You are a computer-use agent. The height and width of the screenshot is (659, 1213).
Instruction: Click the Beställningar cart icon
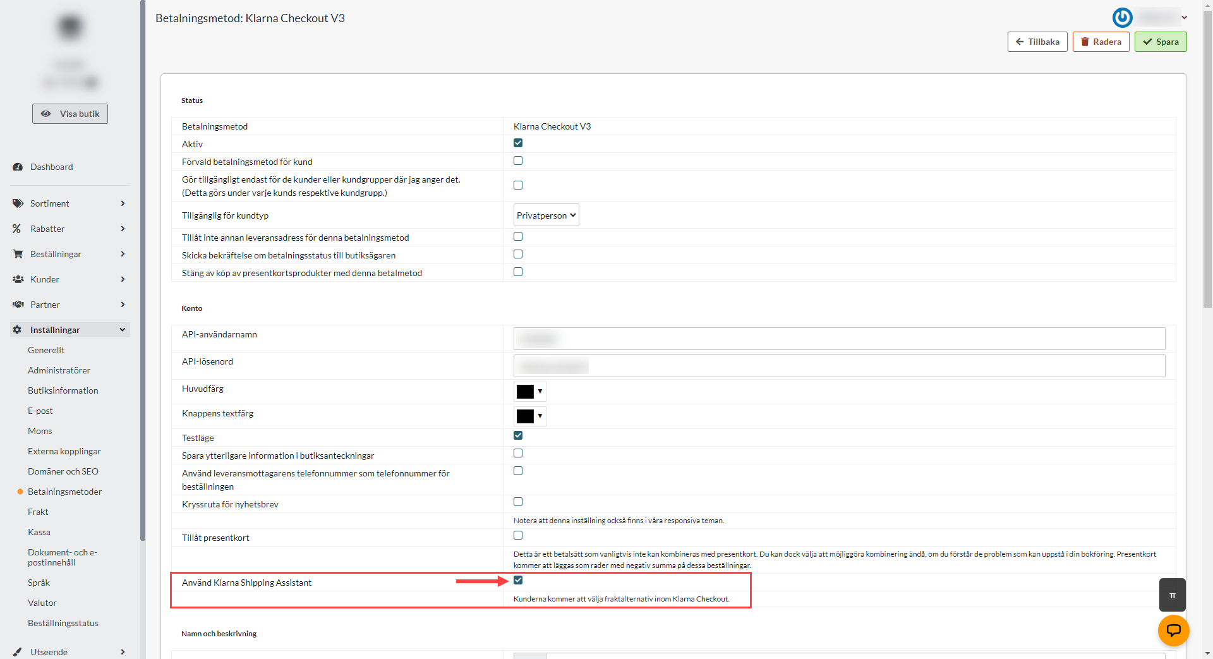click(x=18, y=254)
